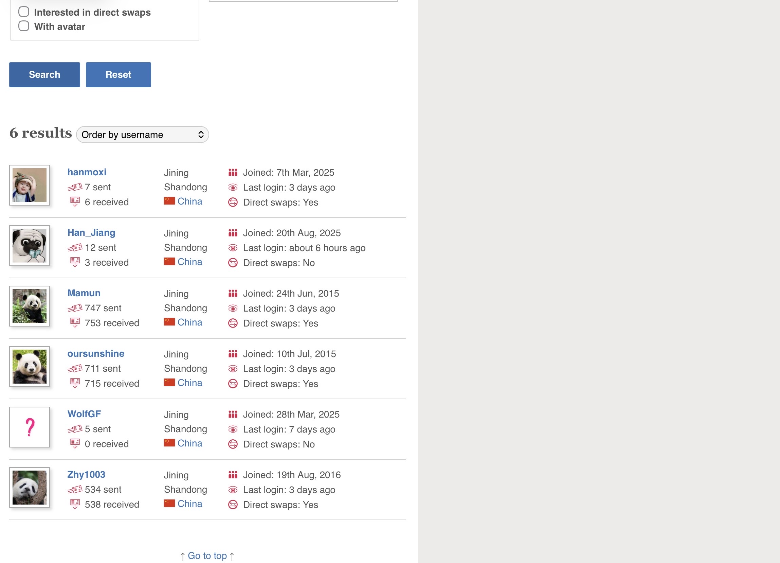Open hanmoxi's profile link
The width and height of the screenshot is (780, 563).
pos(87,172)
